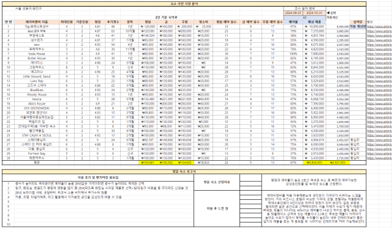Select the Little Ground, Seoul name cell
Viewport: 392px width, 228px height.
click(37, 76)
